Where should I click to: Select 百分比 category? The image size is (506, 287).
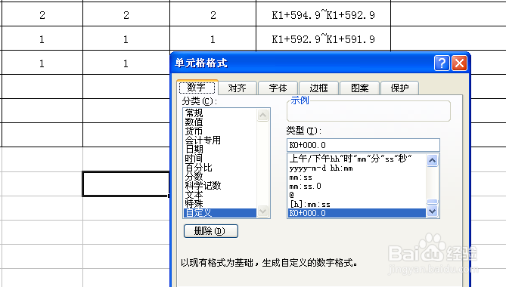pyautogui.click(x=220, y=168)
